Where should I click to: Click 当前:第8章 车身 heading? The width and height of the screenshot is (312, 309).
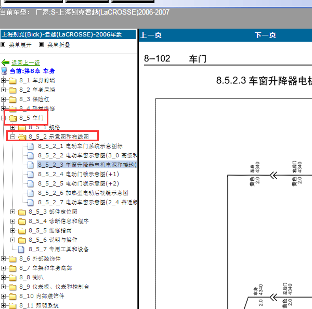[x=32, y=71]
